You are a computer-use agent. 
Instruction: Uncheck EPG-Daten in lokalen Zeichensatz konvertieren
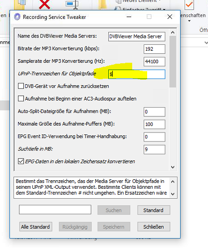pyautogui.click(x=21, y=161)
